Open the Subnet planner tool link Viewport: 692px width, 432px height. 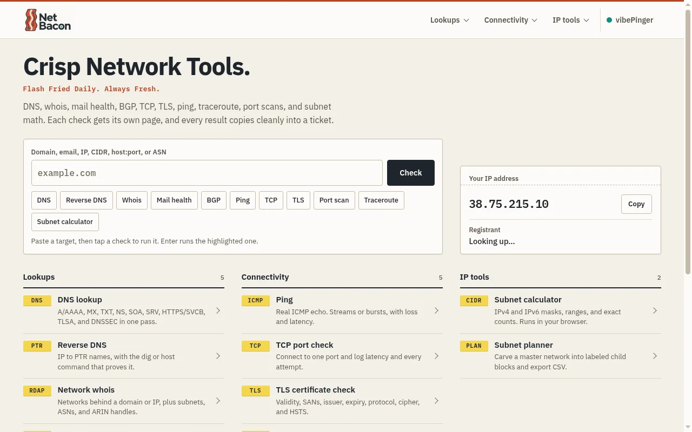point(561,356)
